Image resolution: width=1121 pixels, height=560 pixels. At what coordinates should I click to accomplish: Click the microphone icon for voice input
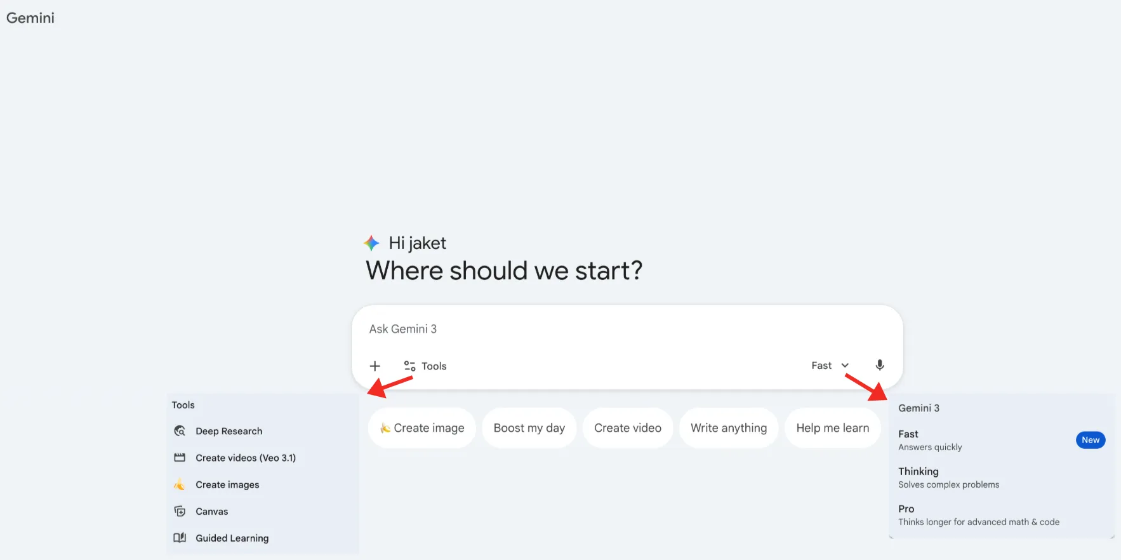pos(880,365)
